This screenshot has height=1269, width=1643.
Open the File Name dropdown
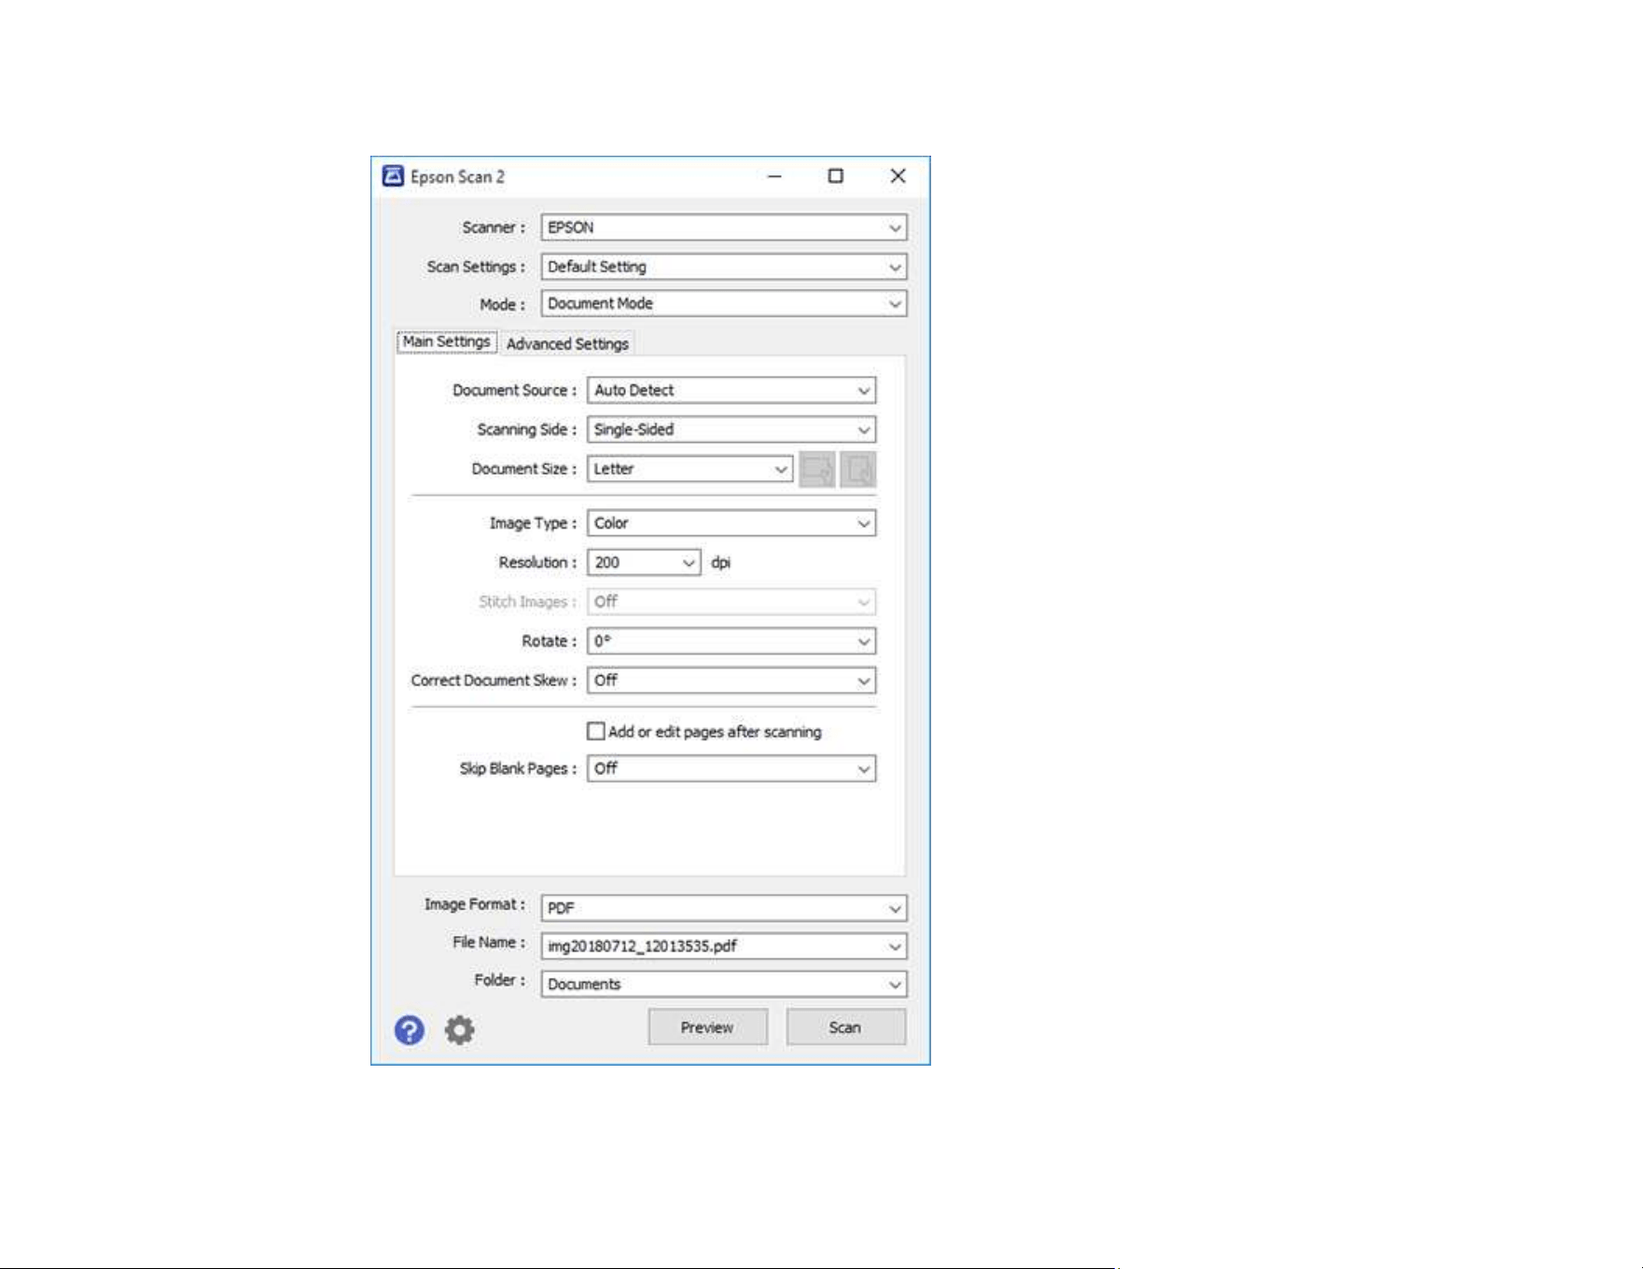point(724,946)
